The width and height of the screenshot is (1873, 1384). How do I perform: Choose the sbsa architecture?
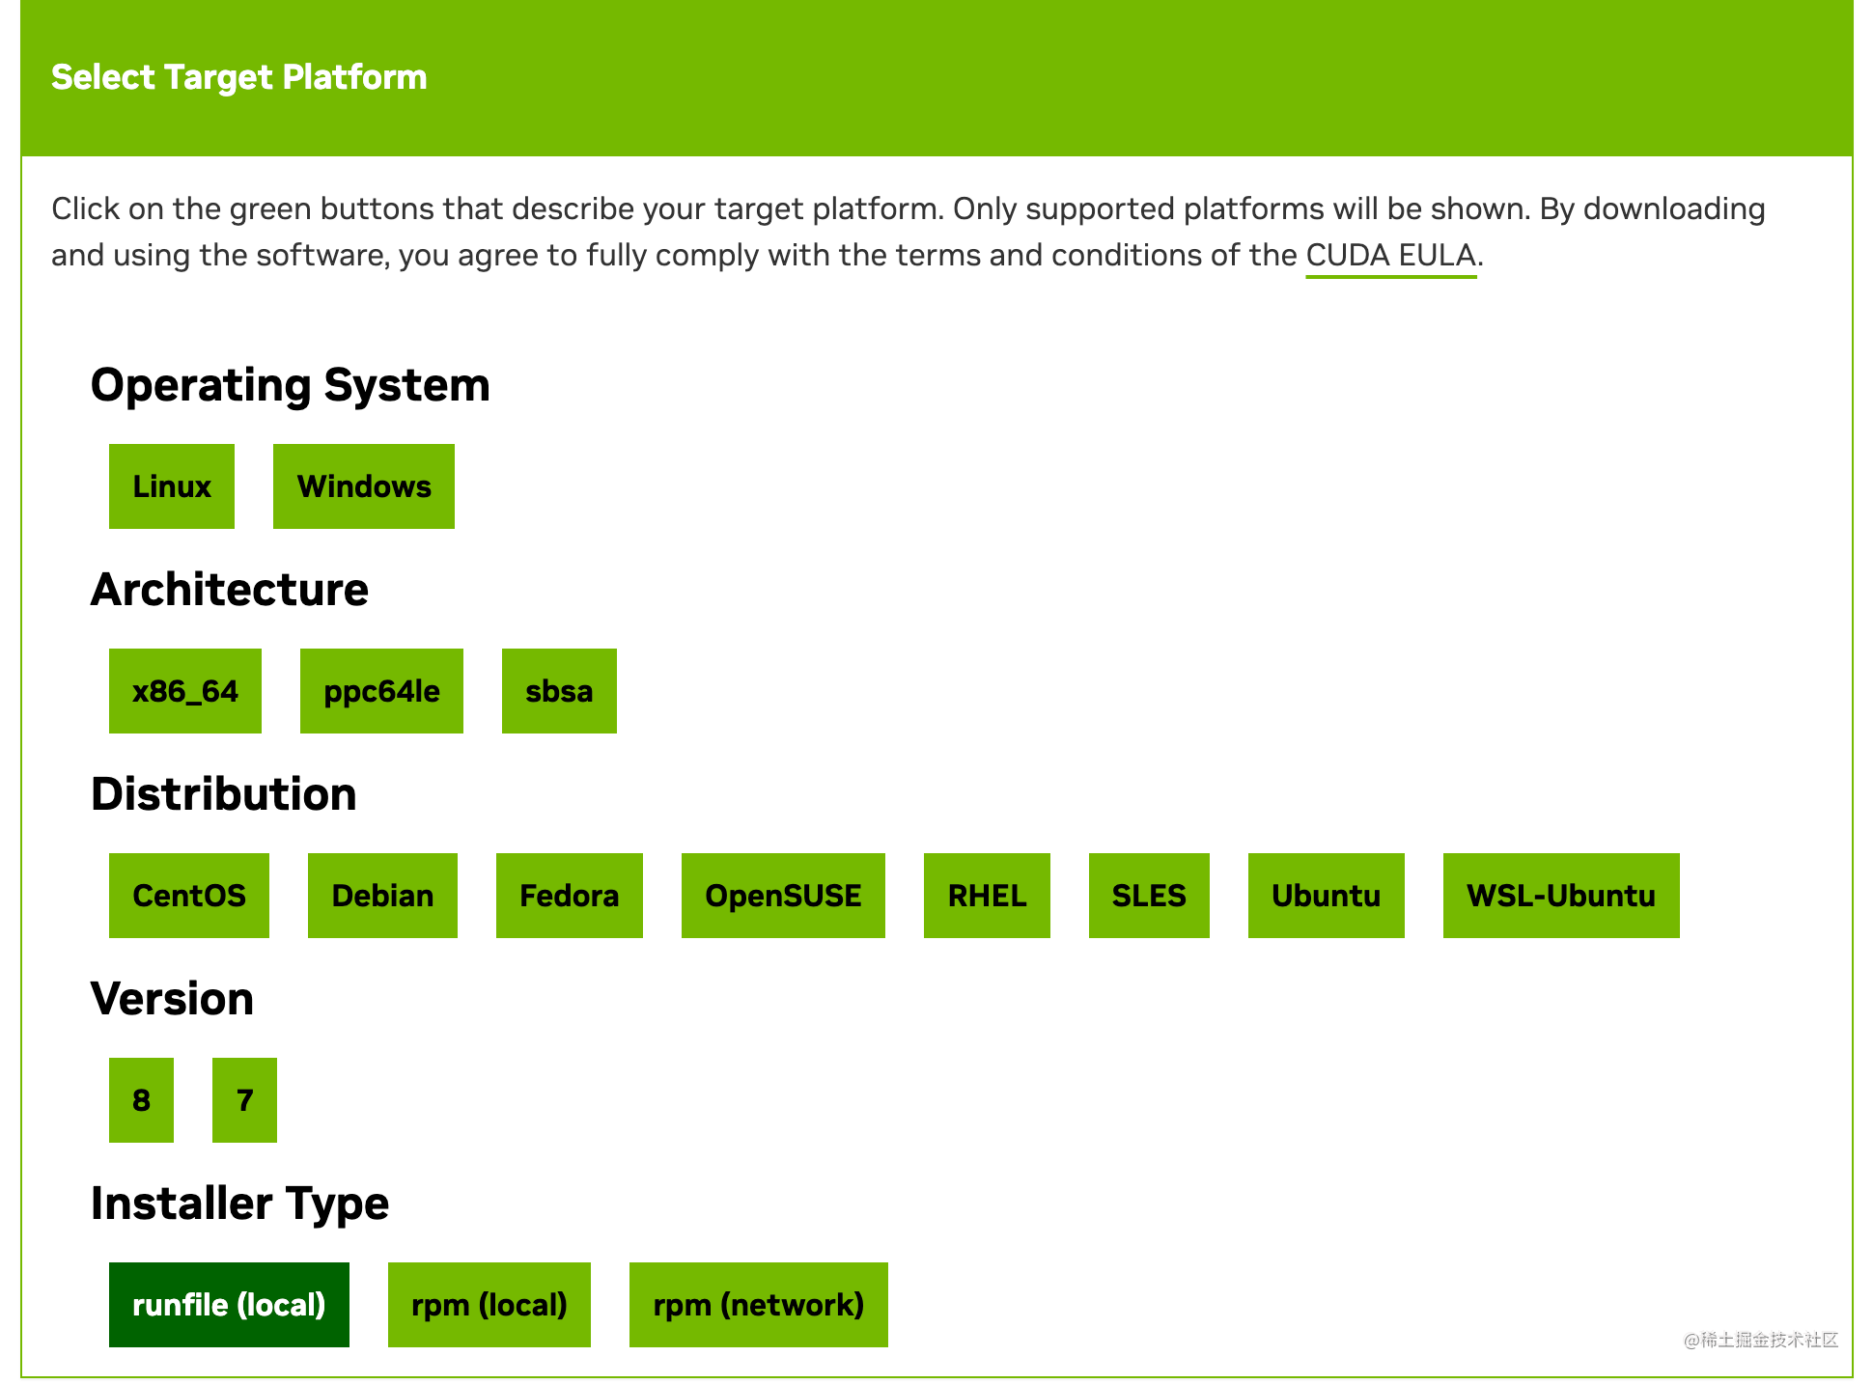point(559,691)
